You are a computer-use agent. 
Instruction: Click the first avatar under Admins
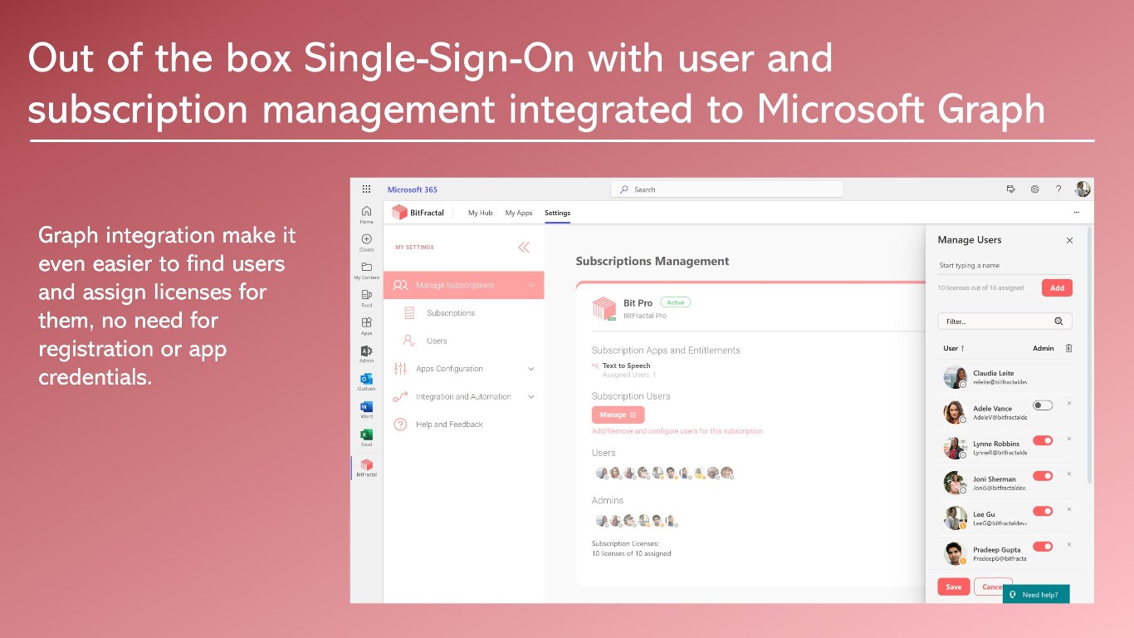click(602, 521)
